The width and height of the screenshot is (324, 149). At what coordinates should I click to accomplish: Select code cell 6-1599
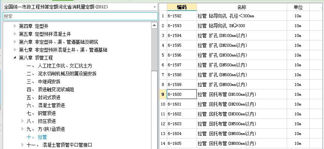(182, 84)
